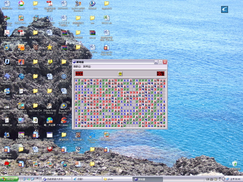This screenshot has height=182, width=243.
Task: Open the CCleaner desktop shortcut
Action: (x=64, y=122)
